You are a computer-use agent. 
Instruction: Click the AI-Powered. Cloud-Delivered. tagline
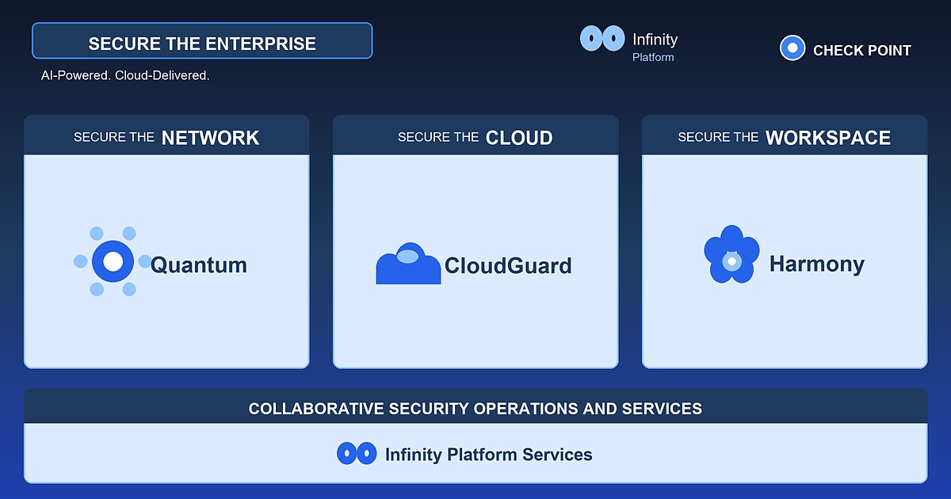click(125, 77)
